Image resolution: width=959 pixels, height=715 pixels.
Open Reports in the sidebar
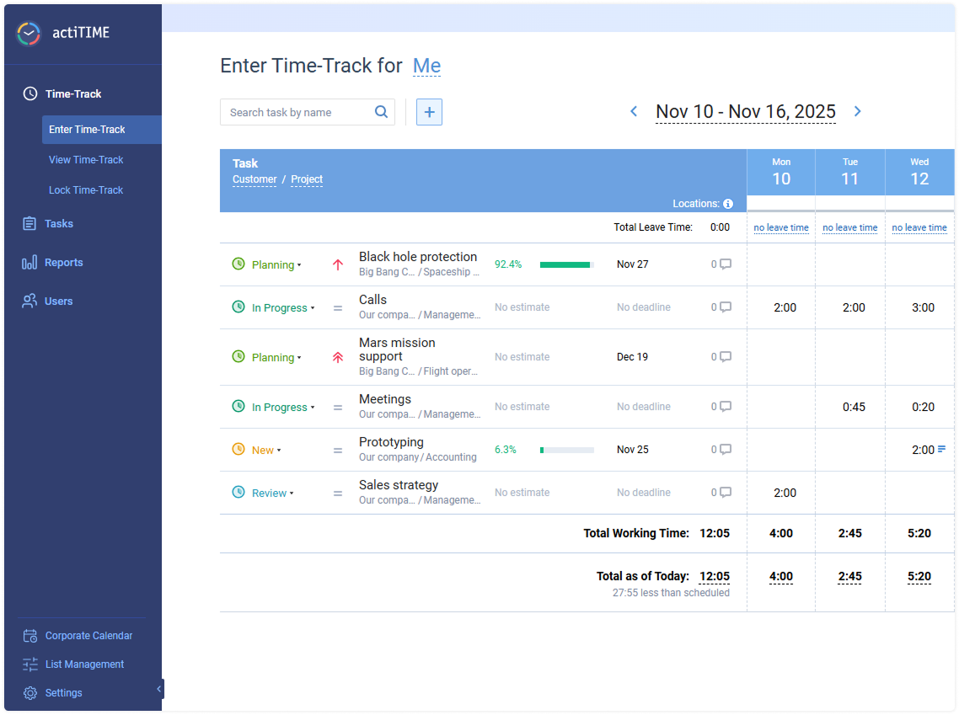tap(63, 263)
